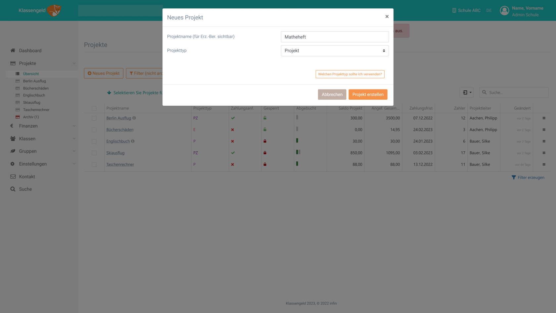Open Dashboard in the sidebar
Screen dimensions: 556x313
[30, 51]
